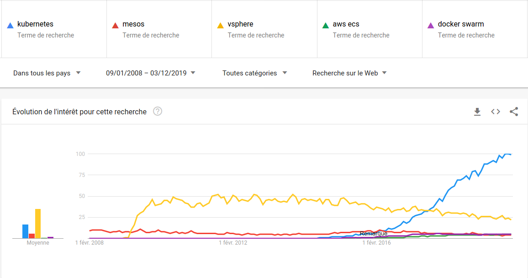This screenshot has height=278, width=528.
Task: Open the 'Toutes catégories' dropdown
Action: tap(254, 73)
